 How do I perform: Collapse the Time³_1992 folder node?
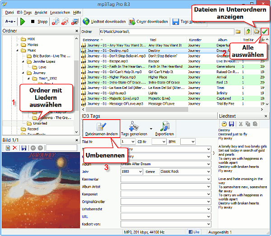coord(29,79)
